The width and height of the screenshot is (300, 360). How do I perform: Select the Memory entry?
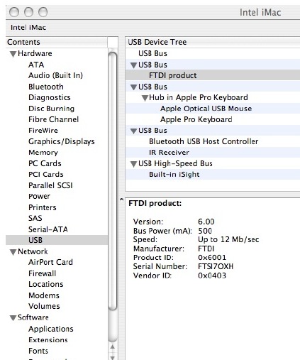tap(43, 153)
